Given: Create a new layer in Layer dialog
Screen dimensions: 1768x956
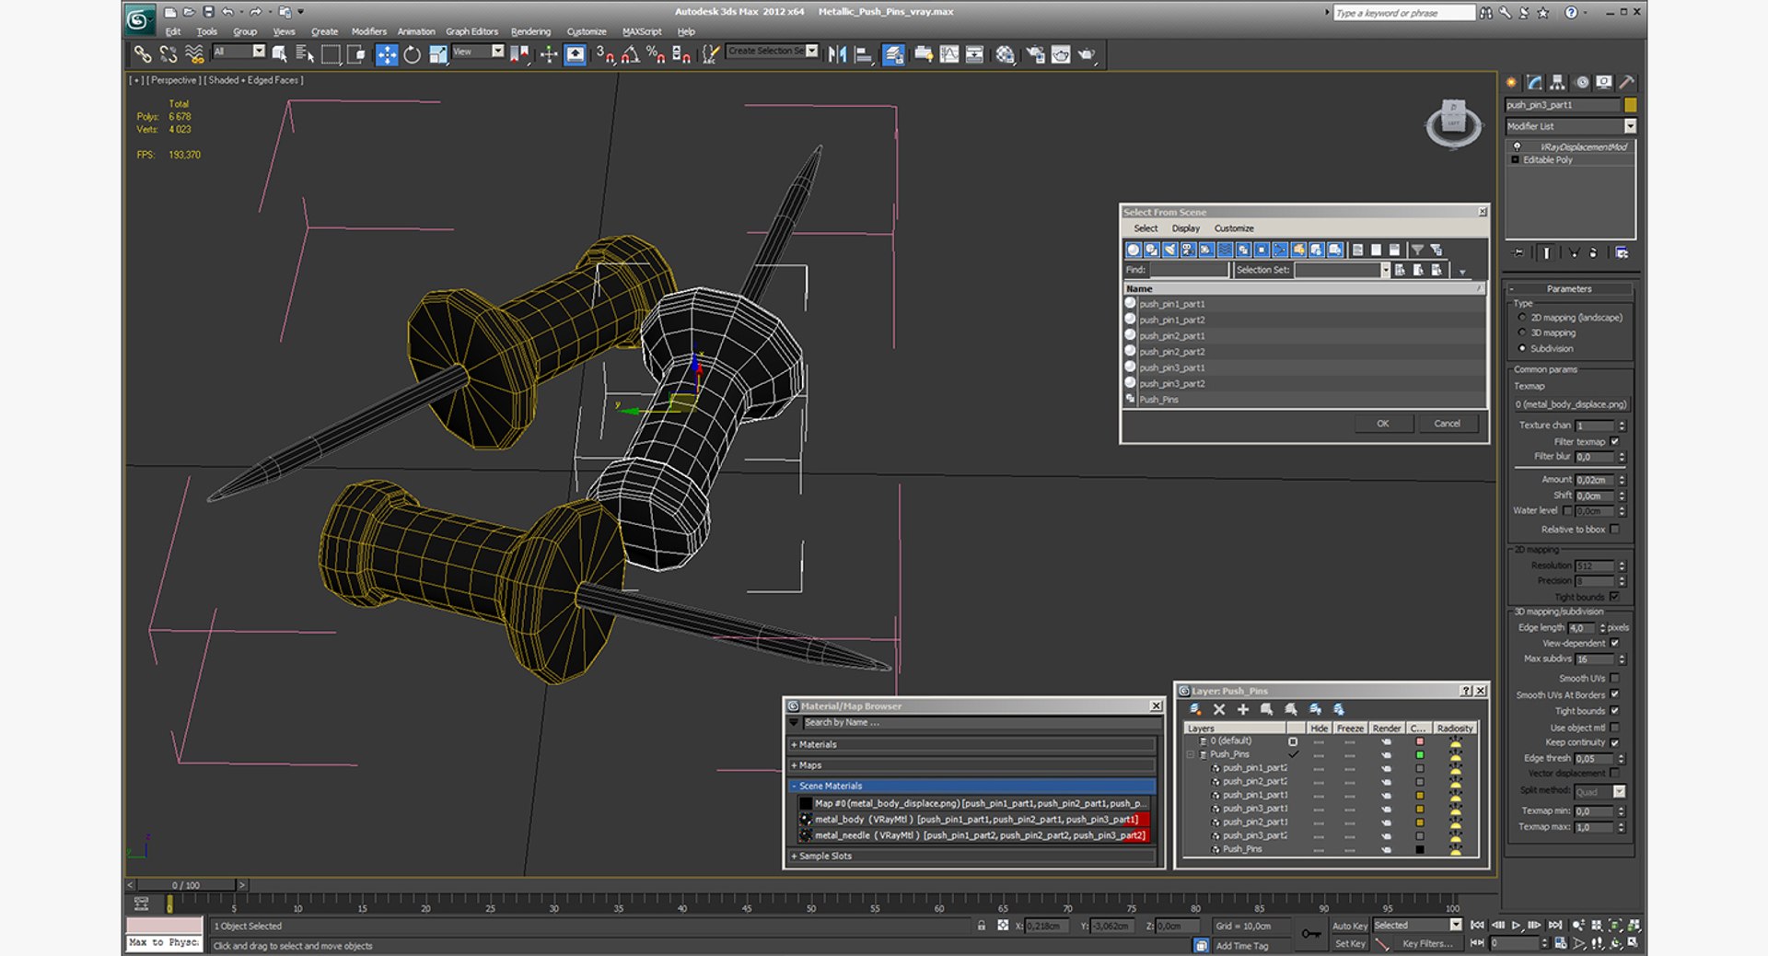Looking at the screenshot, I should tap(1195, 709).
